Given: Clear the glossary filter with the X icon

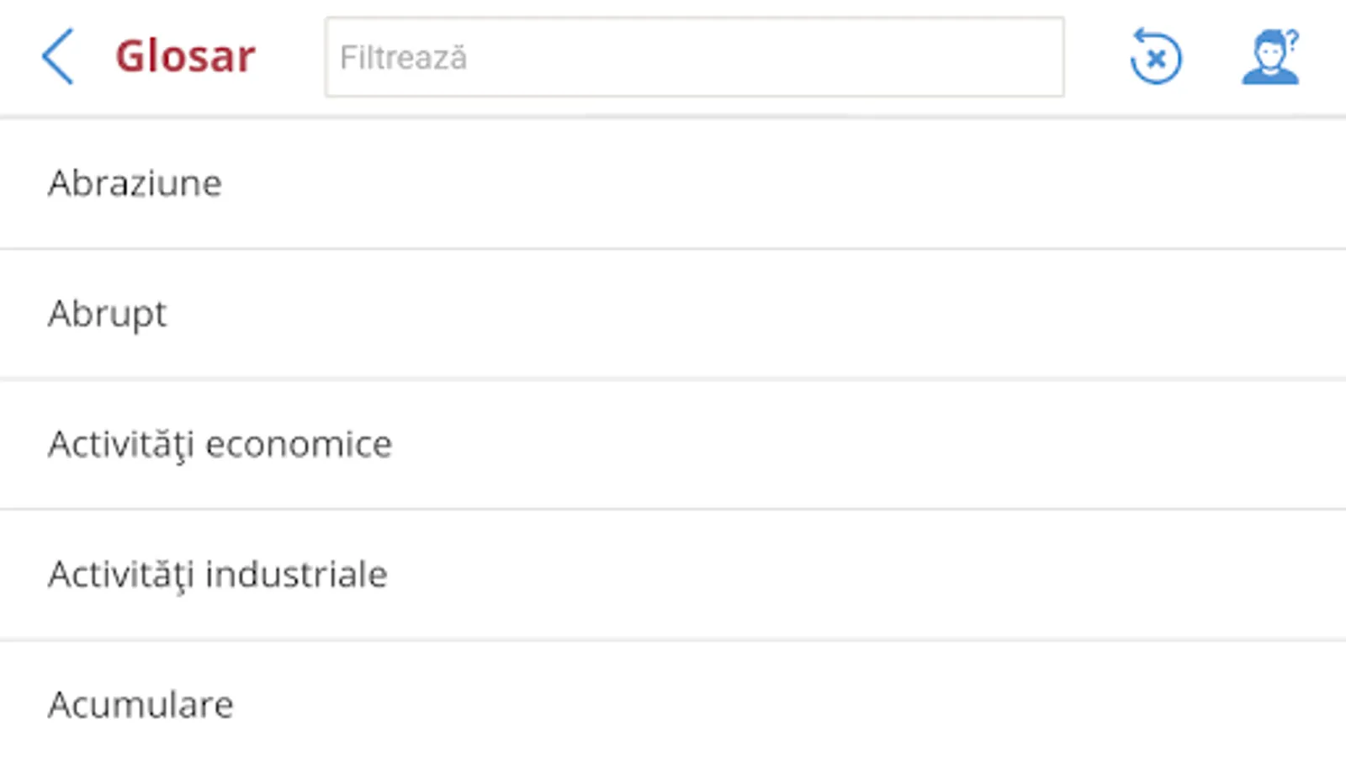Looking at the screenshot, I should click(x=1156, y=57).
